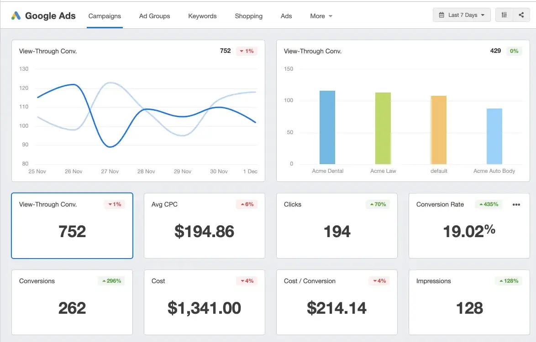Viewport: 536px width, 342px height.
Task: Open the Last 7 Days date range dropdown
Action: click(x=462, y=15)
